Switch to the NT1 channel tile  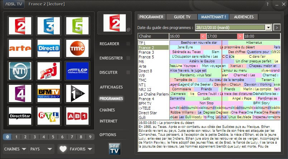(20, 71)
